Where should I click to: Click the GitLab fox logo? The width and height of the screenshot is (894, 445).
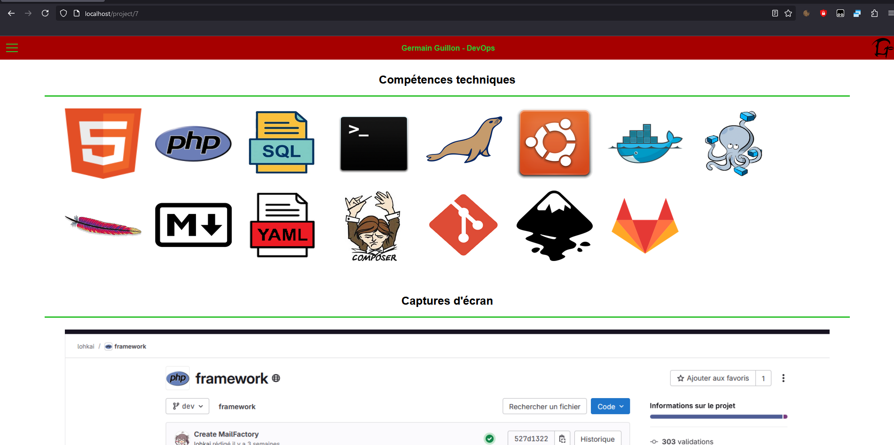point(645,226)
